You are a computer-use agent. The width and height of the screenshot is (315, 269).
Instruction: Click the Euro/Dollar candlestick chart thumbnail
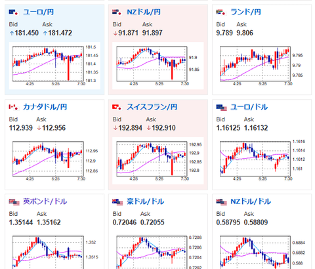point(261,161)
